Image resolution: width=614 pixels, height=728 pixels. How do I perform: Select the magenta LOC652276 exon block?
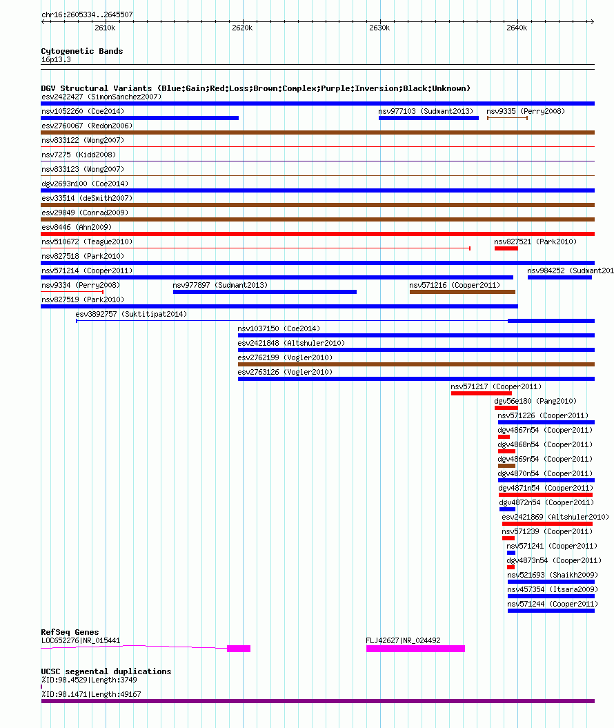239,649
